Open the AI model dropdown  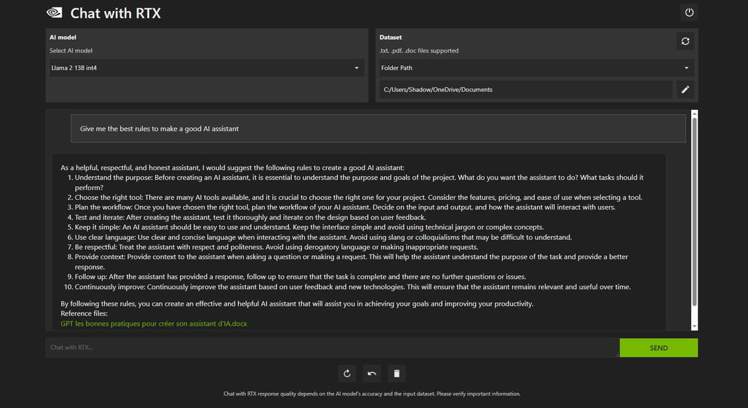pos(206,68)
